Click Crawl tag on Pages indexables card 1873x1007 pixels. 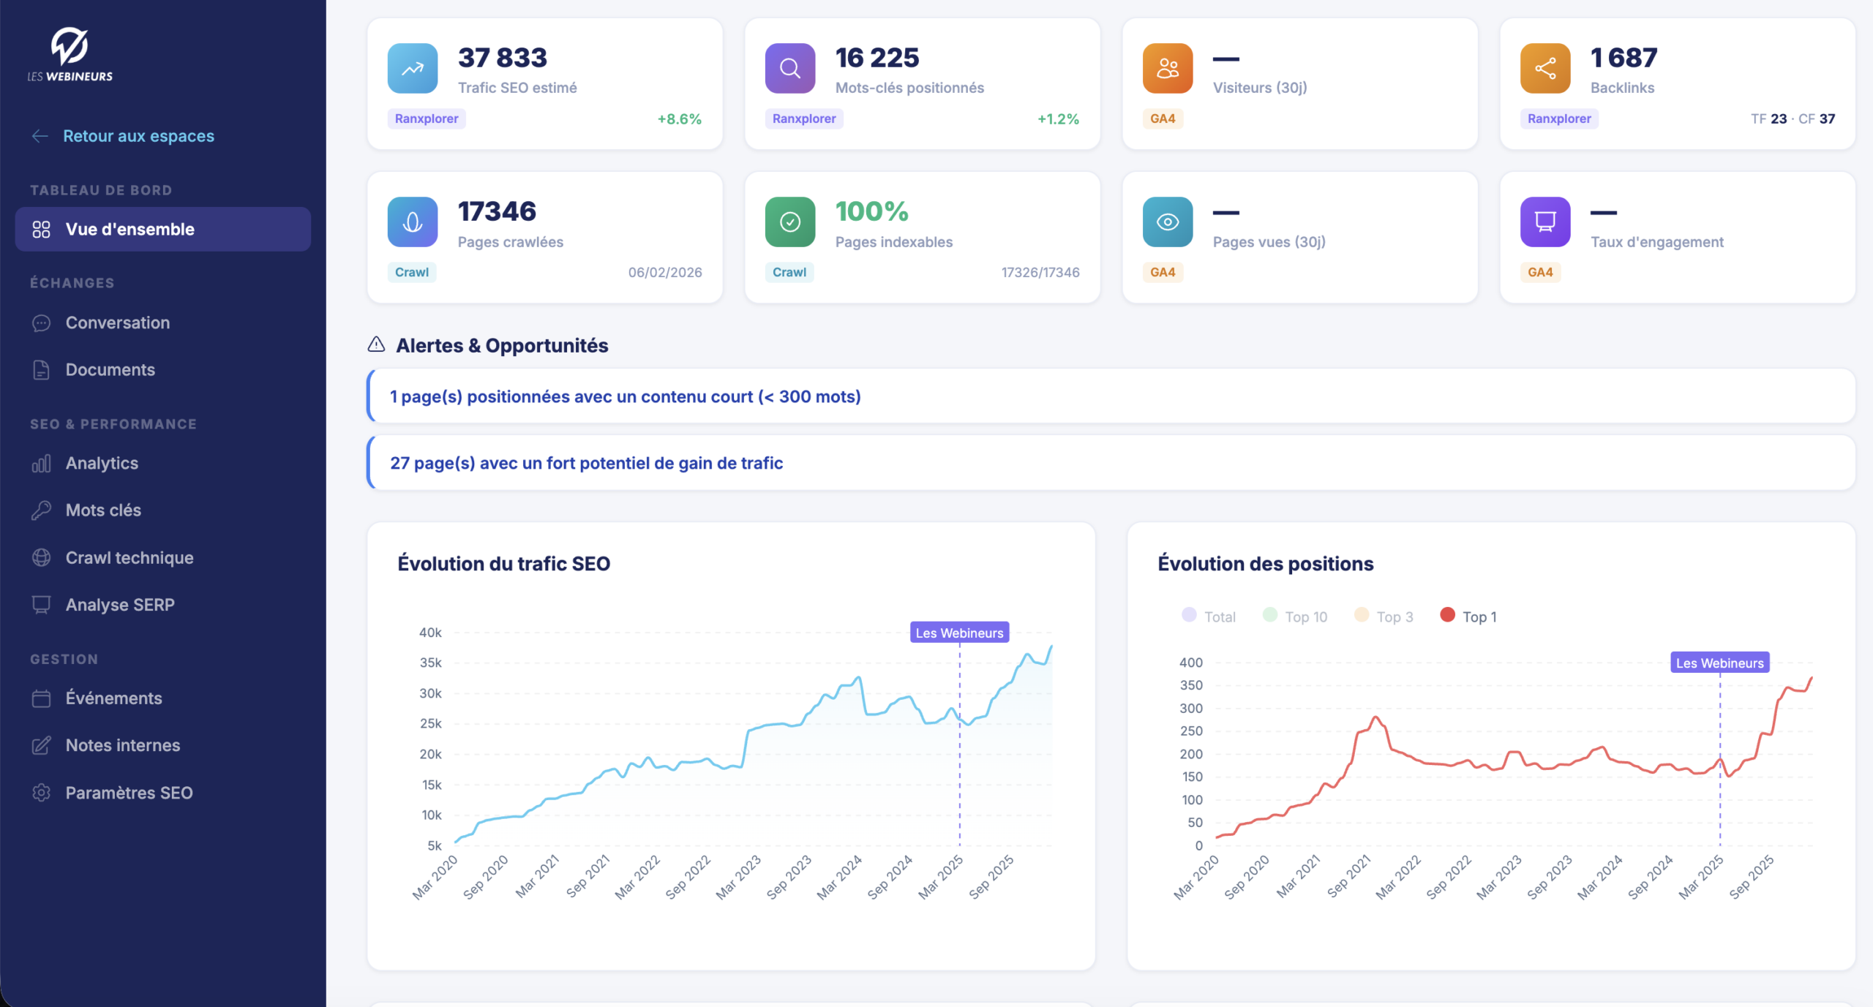point(789,272)
